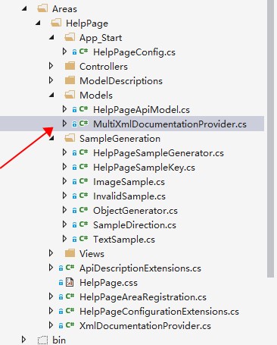Expand HelpPageConfigurationExtensions.cs node arrow

pyautogui.click(x=51, y=311)
